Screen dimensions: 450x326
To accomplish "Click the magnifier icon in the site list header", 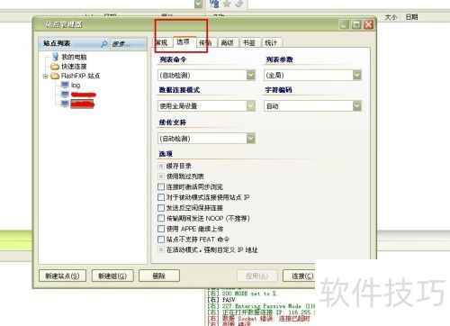I will 103,44.
